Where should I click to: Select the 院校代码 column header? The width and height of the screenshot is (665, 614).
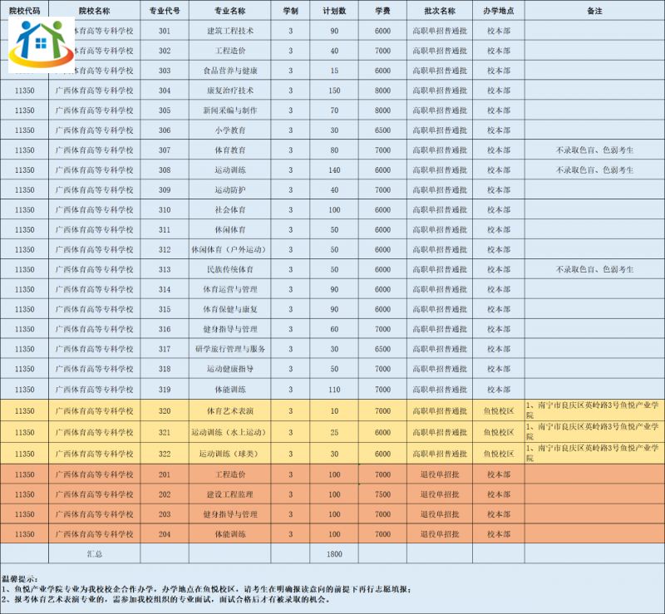(24, 11)
